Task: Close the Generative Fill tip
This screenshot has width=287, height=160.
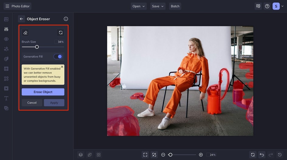Action: (x=62, y=67)
